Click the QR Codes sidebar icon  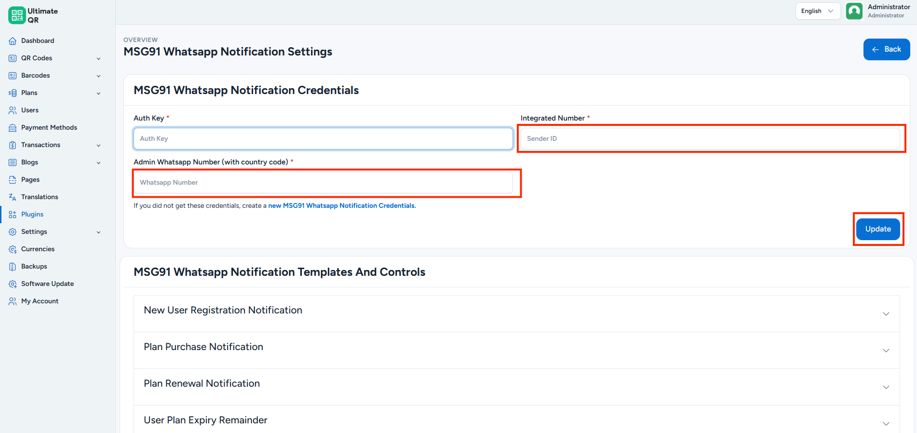coord(13,58)
